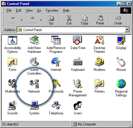Expand the Forward button history arrow
This screenshot has width=133, height=128.
[41, 20]
